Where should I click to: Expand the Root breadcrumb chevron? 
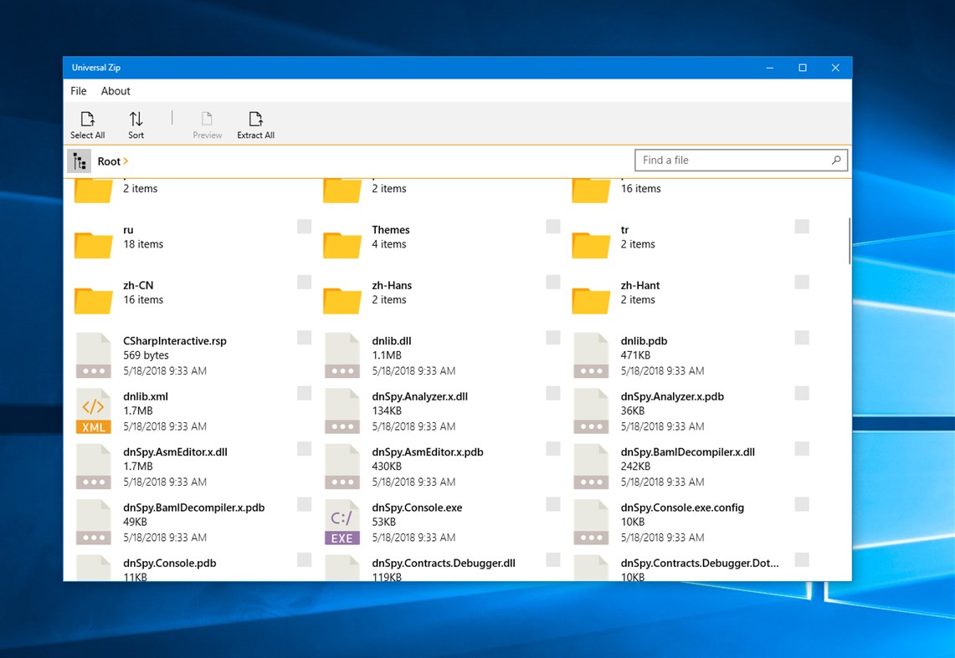(x=124, y=161)
